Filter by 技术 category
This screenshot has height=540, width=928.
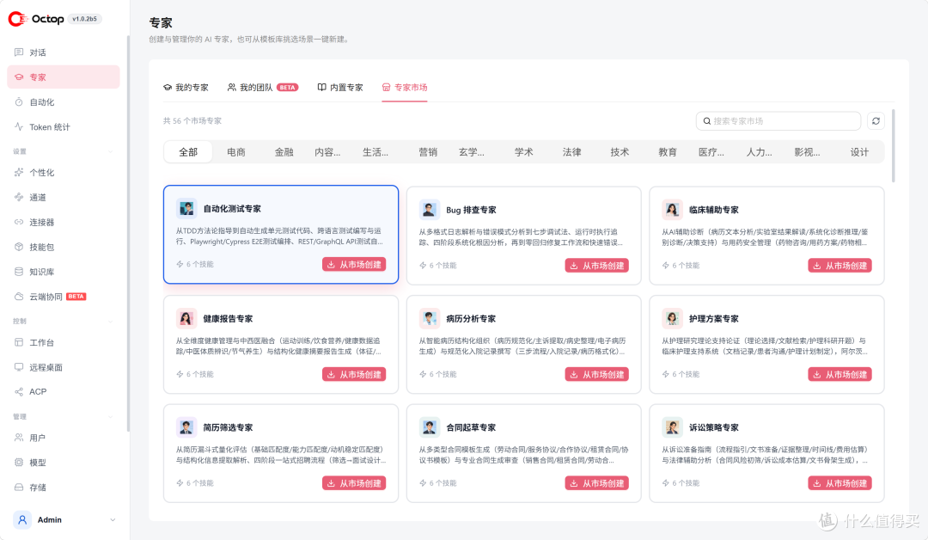tap(620, 152)
